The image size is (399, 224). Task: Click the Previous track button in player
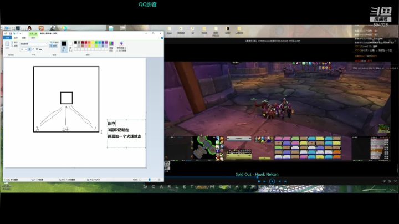pos(264,181)
